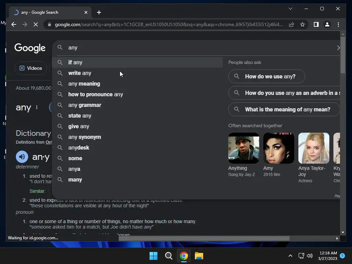Click the horizontal scrollbar thumb
352x264 pixels.
point(204,239)
